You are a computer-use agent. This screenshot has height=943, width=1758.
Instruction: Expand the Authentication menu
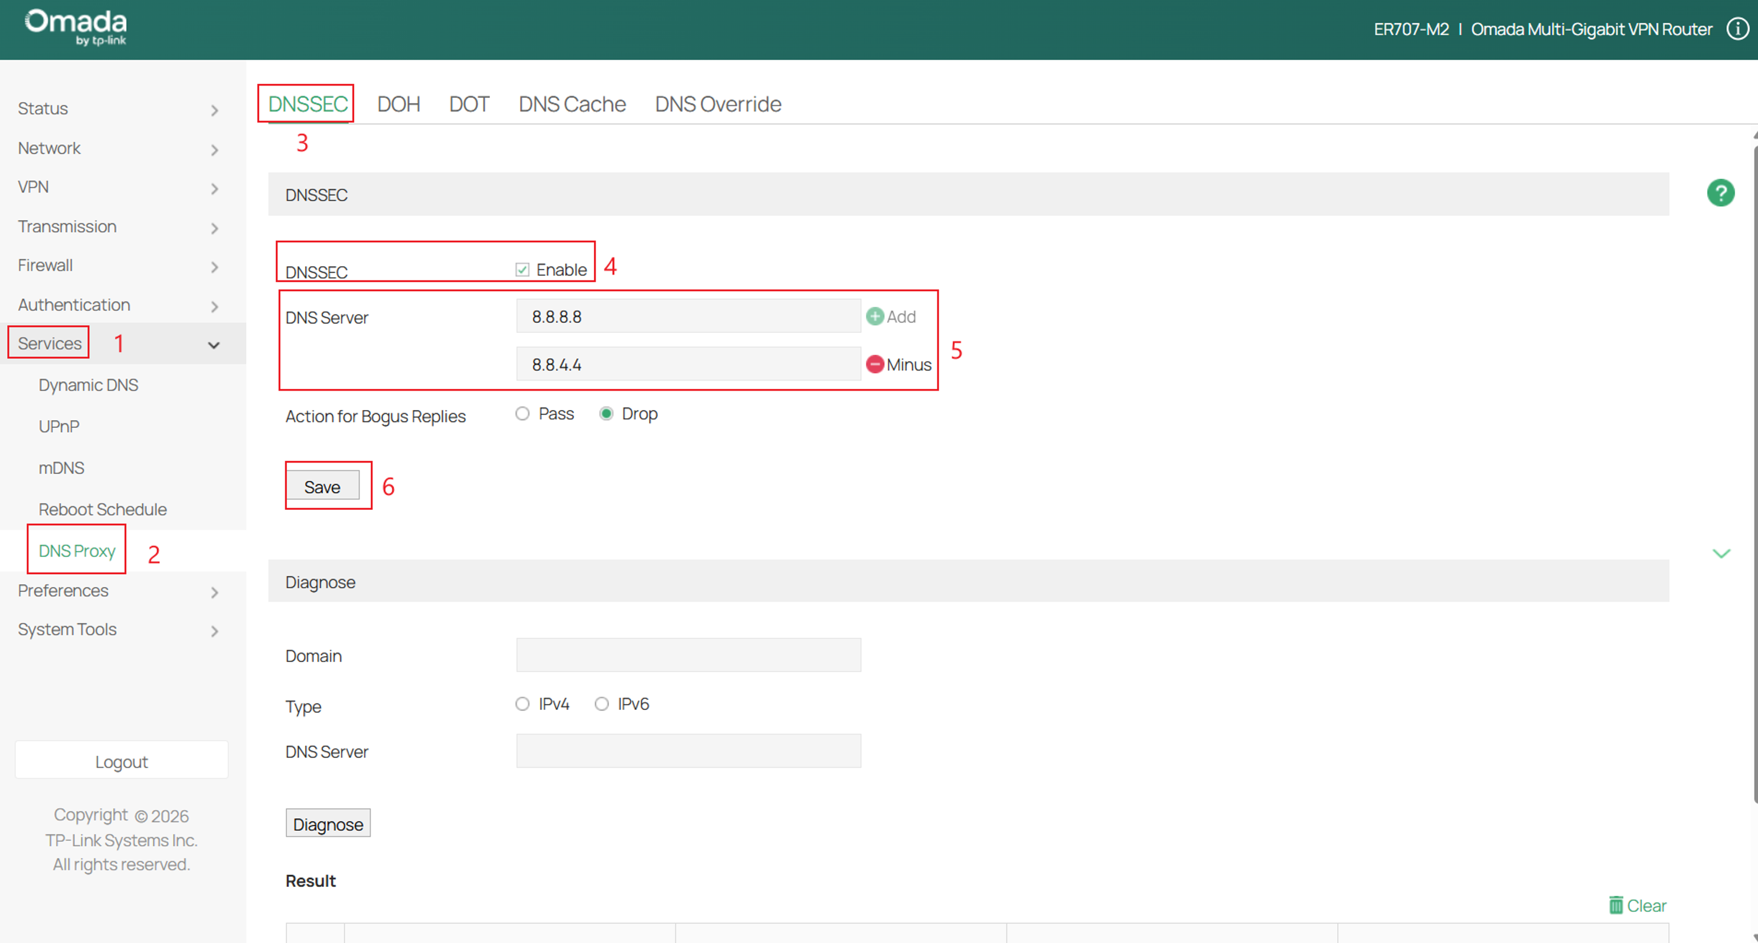tap(123, 305)
